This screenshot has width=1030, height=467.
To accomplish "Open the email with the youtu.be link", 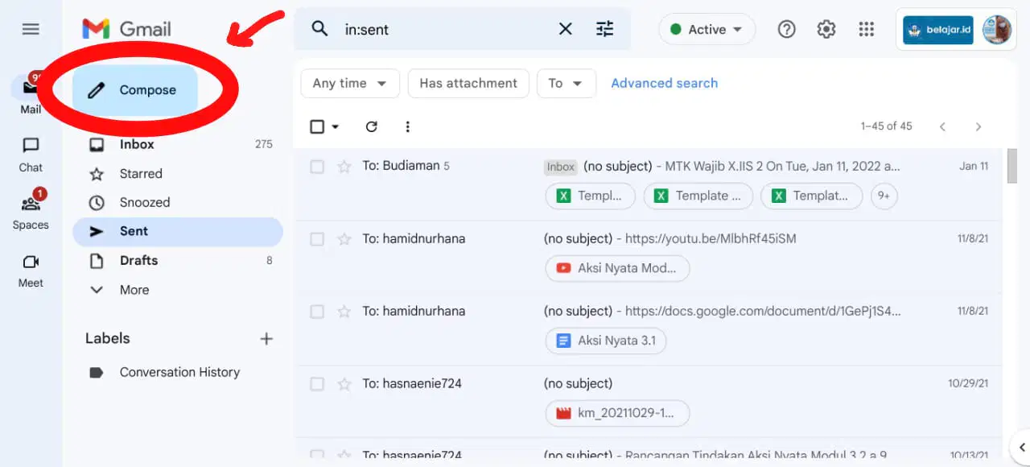I will pyautogui.click(x=648, y=257).
